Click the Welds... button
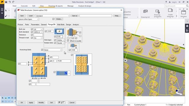 [59, 19]
